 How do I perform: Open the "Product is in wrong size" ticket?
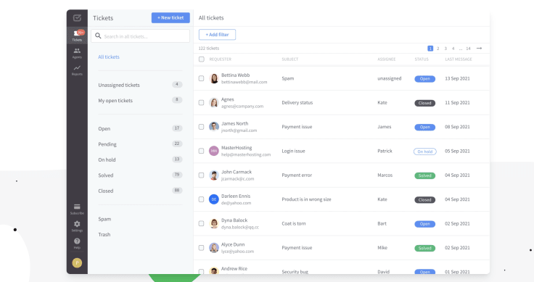[306, 199]
